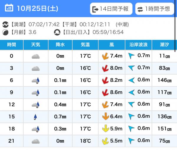
Task: Select the 沿岸波浪 column header
Action: coord(138,45)
